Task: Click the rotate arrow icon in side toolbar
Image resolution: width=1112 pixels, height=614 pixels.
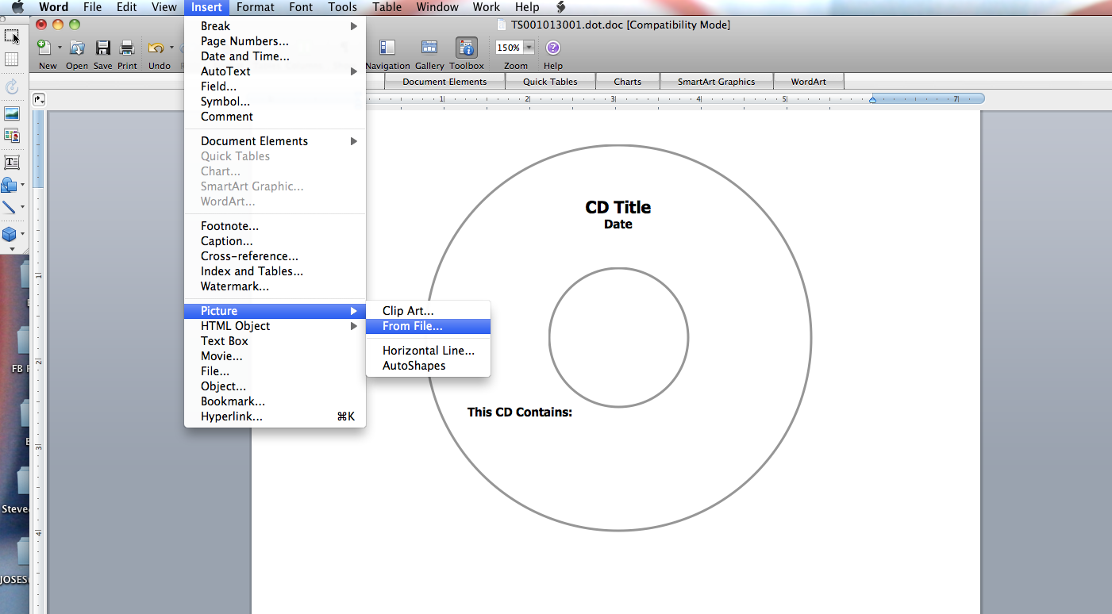Action: pyautogui.click(x=12, y=87)
